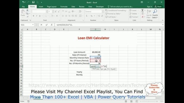The height and width of the screenshot is (103, 184).
Task: Toggle Underline formatting
Action: (40, 16)
